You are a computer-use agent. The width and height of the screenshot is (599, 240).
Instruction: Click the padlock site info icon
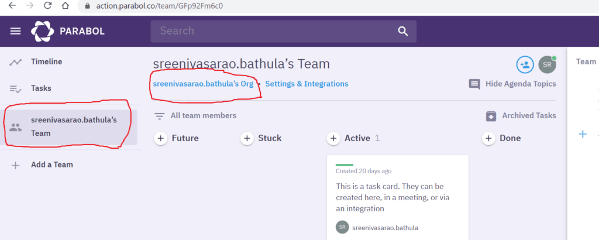pos(87,6)
